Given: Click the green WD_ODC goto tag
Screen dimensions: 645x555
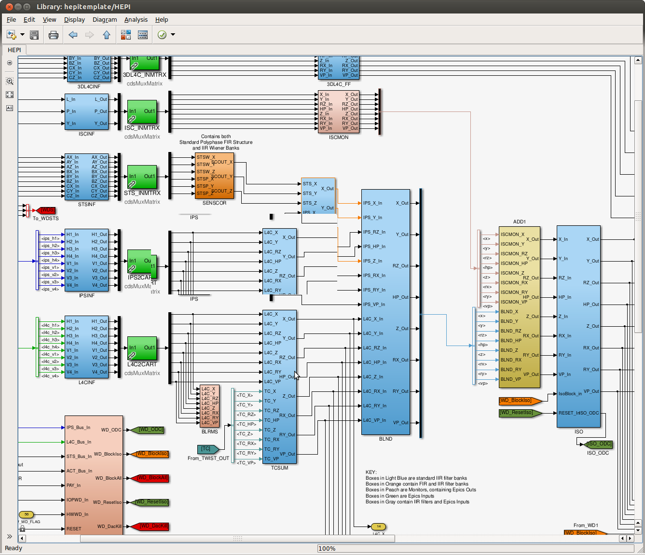Looking at the screenshot, I should pos(148,430).
